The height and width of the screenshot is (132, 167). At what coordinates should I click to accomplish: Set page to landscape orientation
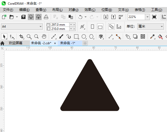tap(100, 27)
